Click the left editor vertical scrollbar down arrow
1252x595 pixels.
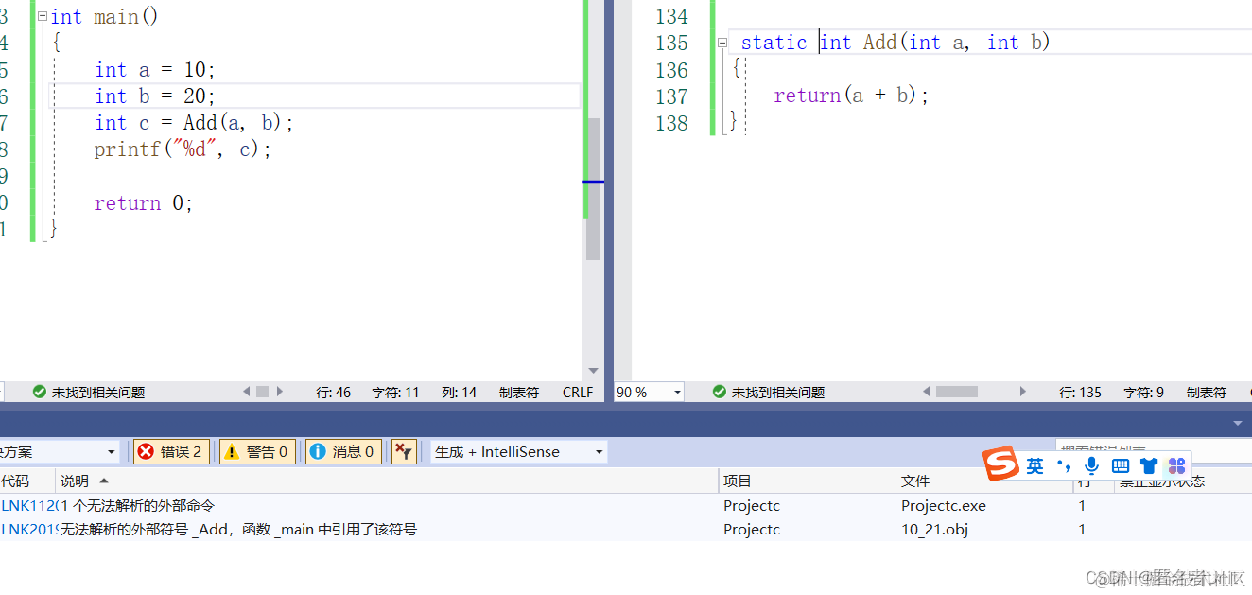tap(593, 371)
